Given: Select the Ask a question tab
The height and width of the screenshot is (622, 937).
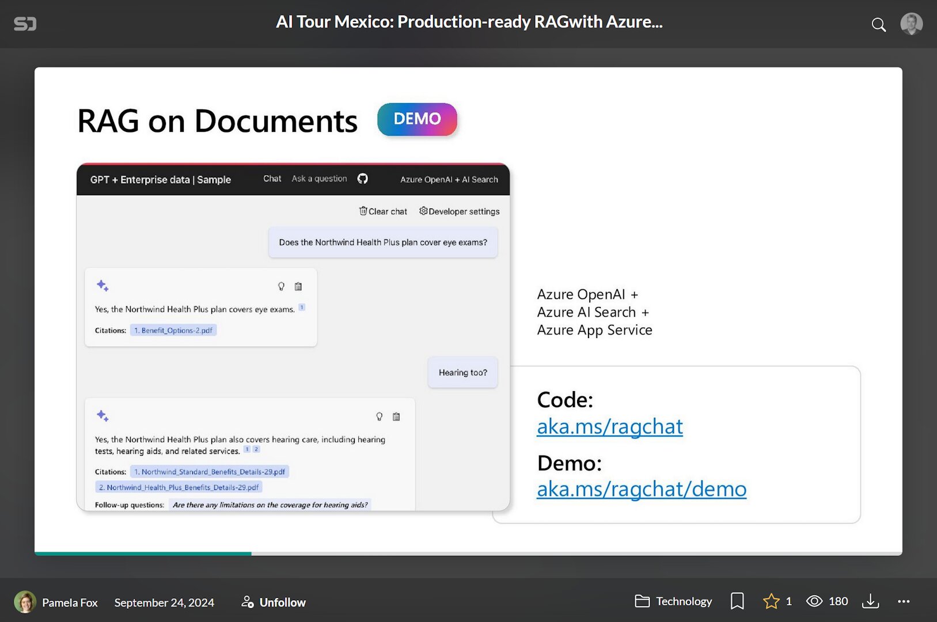Looking at the screenshot, I should pos(319,179).
